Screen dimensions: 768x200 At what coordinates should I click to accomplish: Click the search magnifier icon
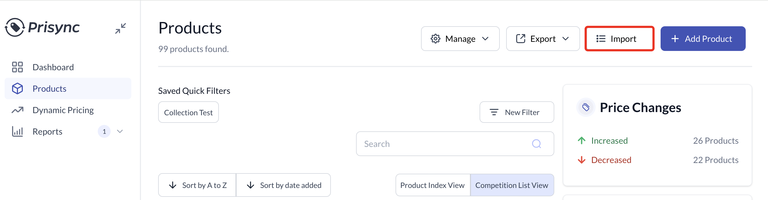point(536,144)
